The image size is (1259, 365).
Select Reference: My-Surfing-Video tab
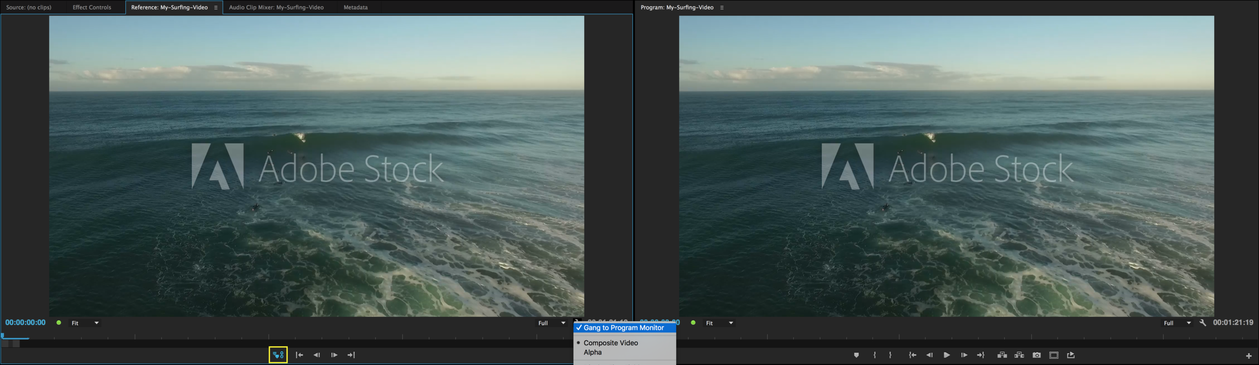(169, 8)
